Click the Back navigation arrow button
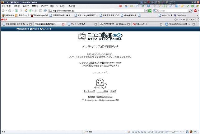 coord(3,11)
